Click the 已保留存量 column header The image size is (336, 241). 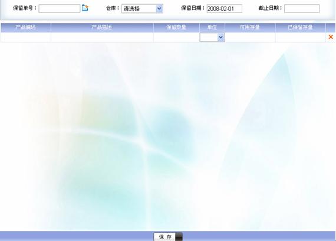click(300, 28)
